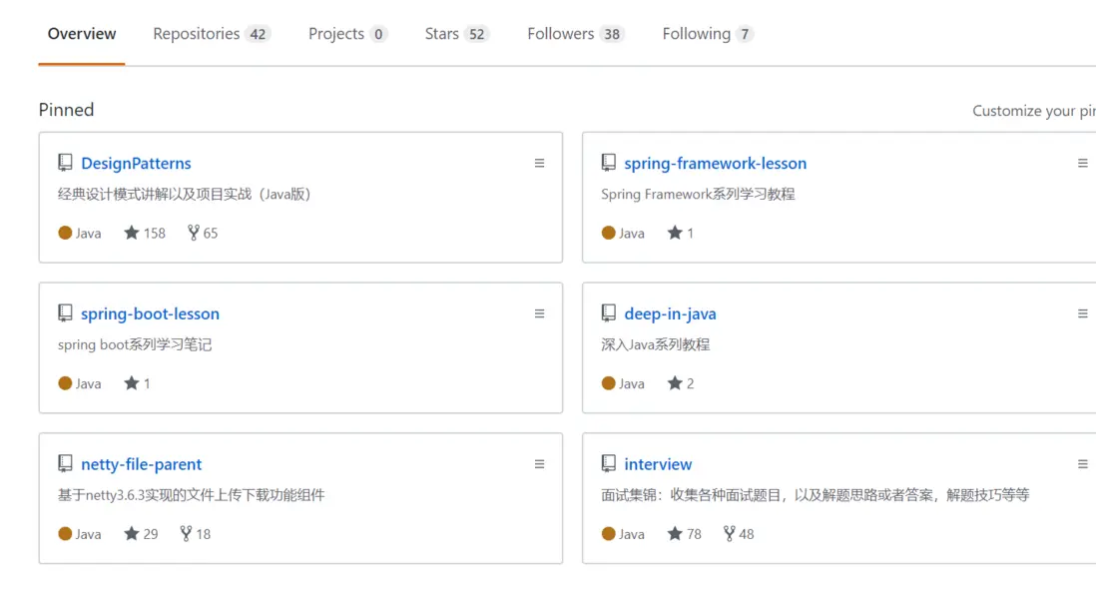This screenshot has width=1096, height=592.
Task: Open the Overview tab
Action: coord(82,34)
